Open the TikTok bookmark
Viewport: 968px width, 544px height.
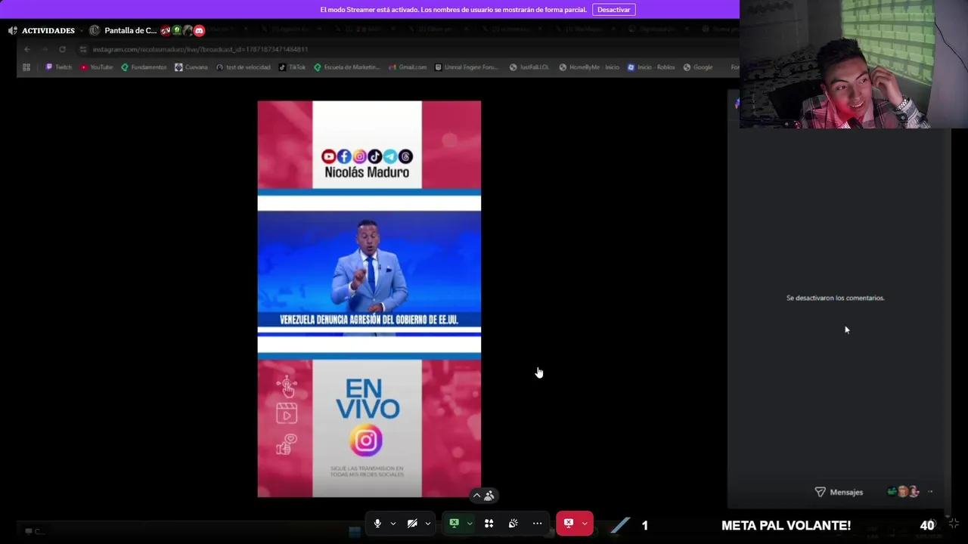[292, 67]
